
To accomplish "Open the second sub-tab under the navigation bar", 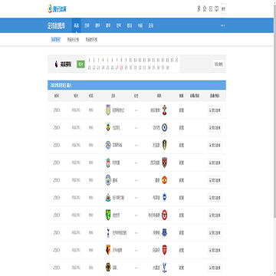I will pyautogui.click(x=73, y=40).
